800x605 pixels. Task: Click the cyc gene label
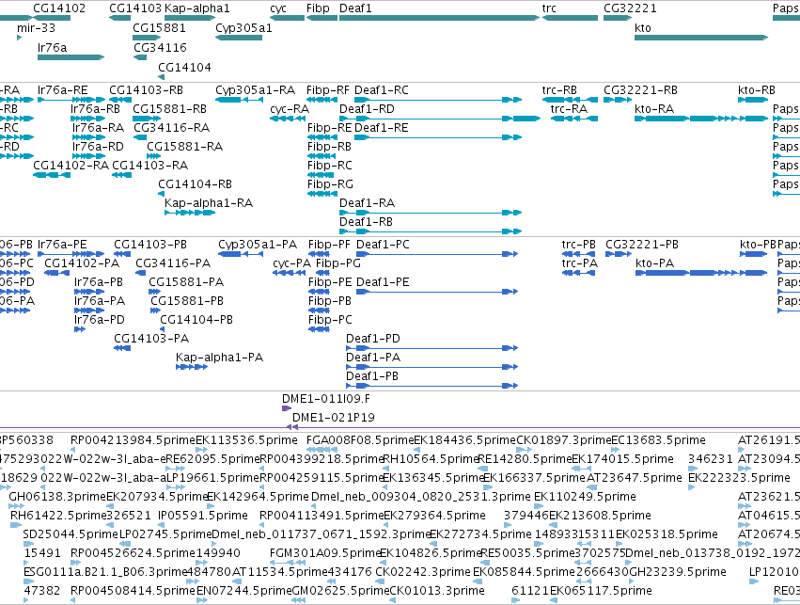[x=278, y=8]
